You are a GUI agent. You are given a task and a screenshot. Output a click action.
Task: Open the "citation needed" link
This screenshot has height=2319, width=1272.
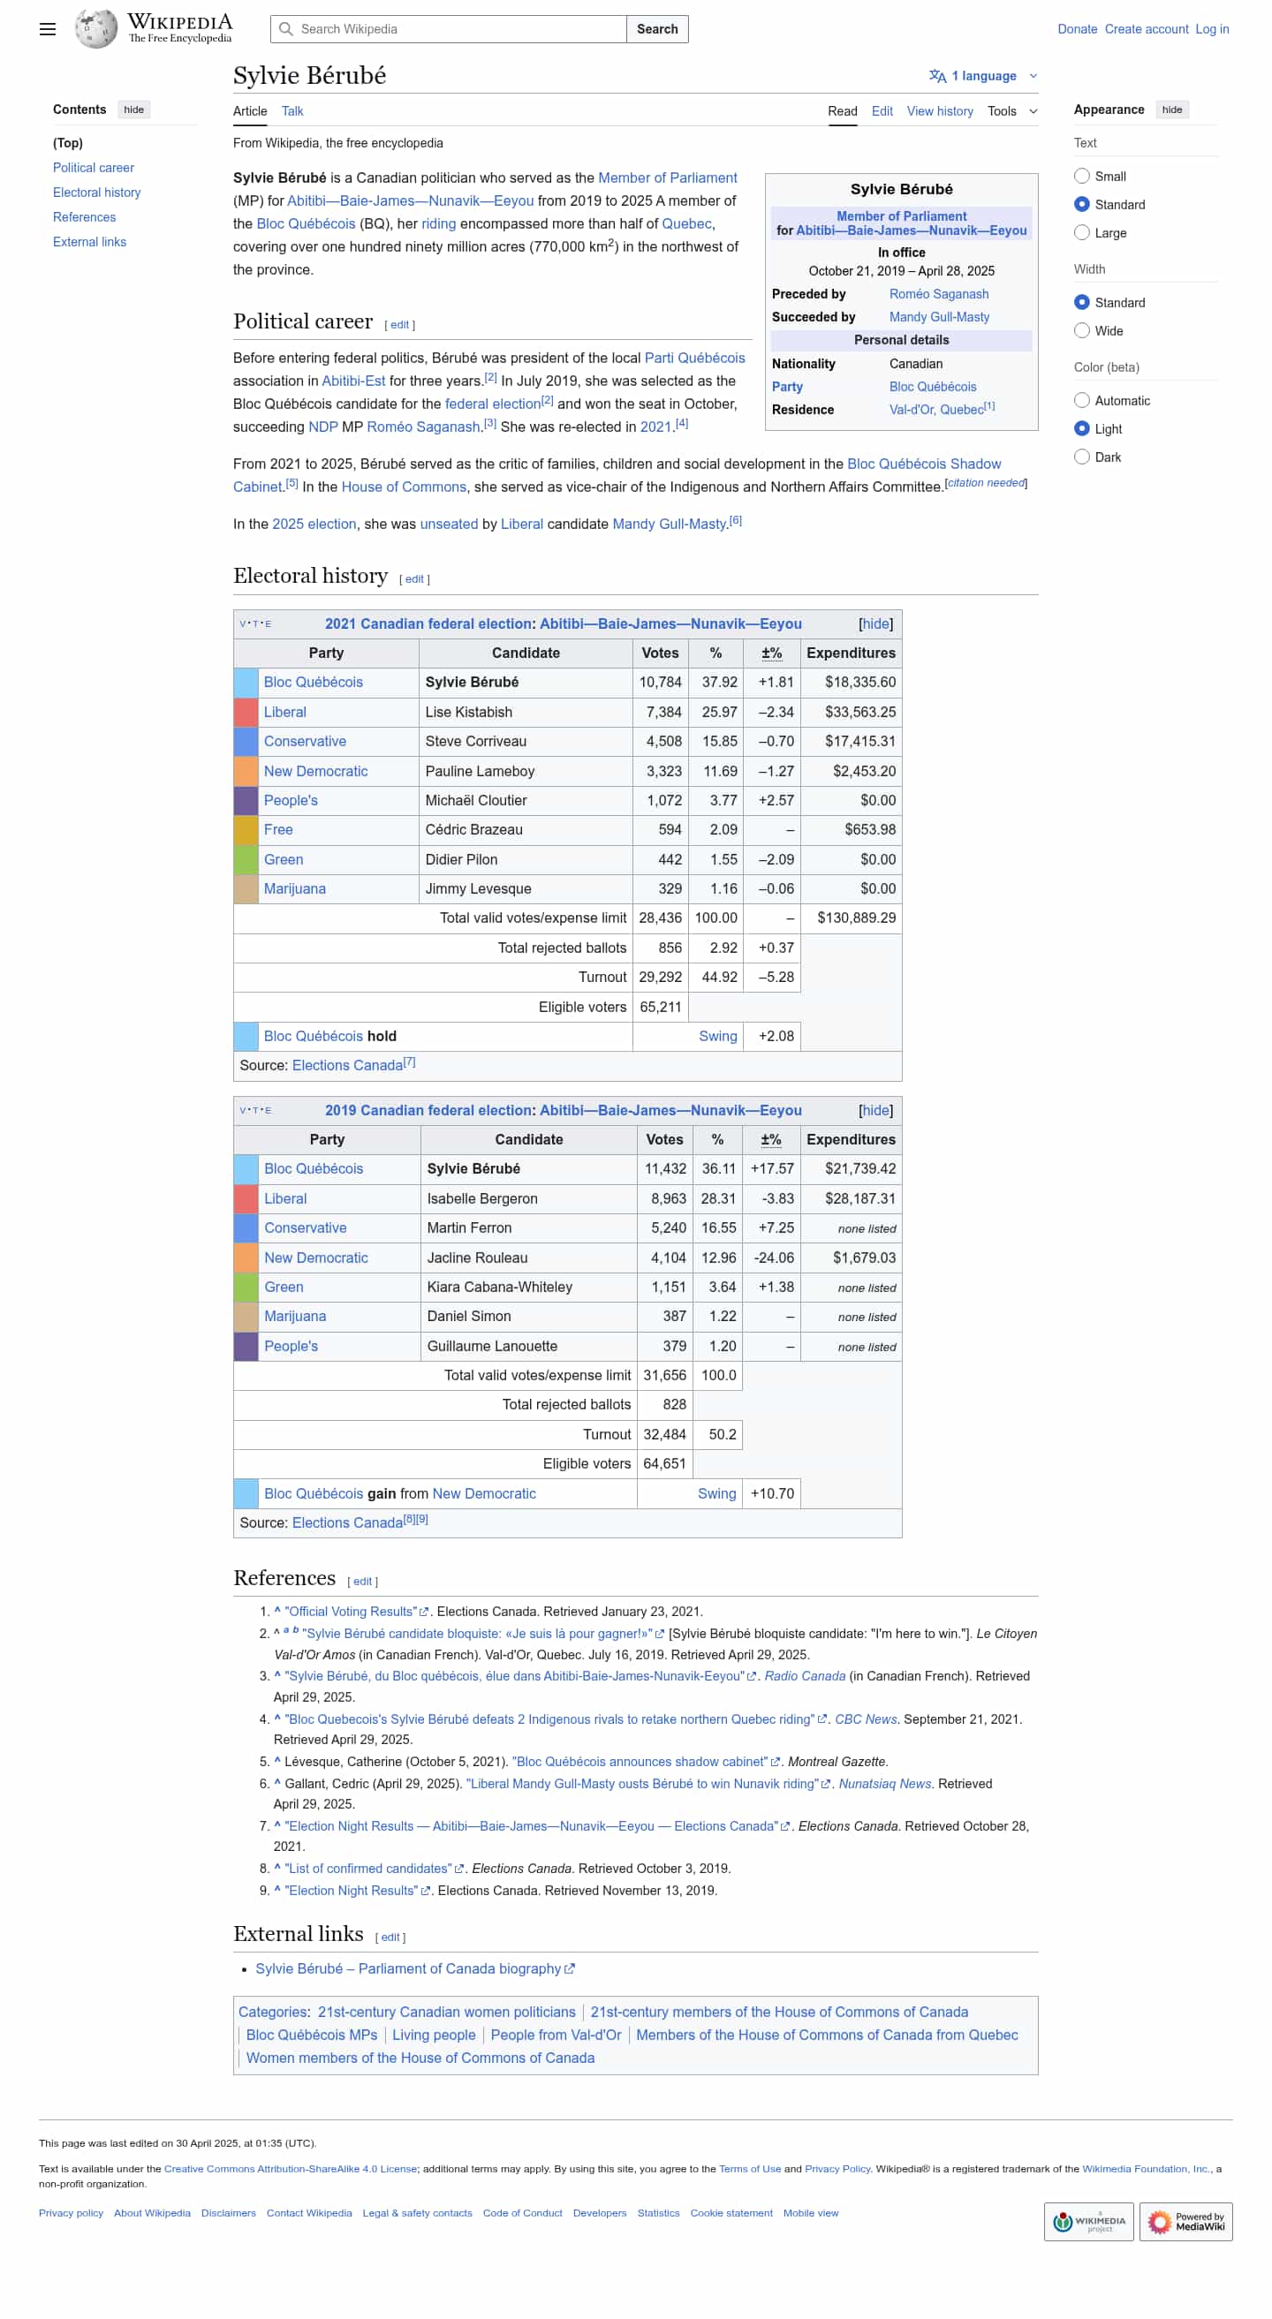click(986, 483)
